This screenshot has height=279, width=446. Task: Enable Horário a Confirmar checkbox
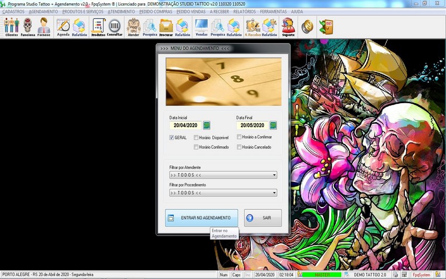(239, 137)
